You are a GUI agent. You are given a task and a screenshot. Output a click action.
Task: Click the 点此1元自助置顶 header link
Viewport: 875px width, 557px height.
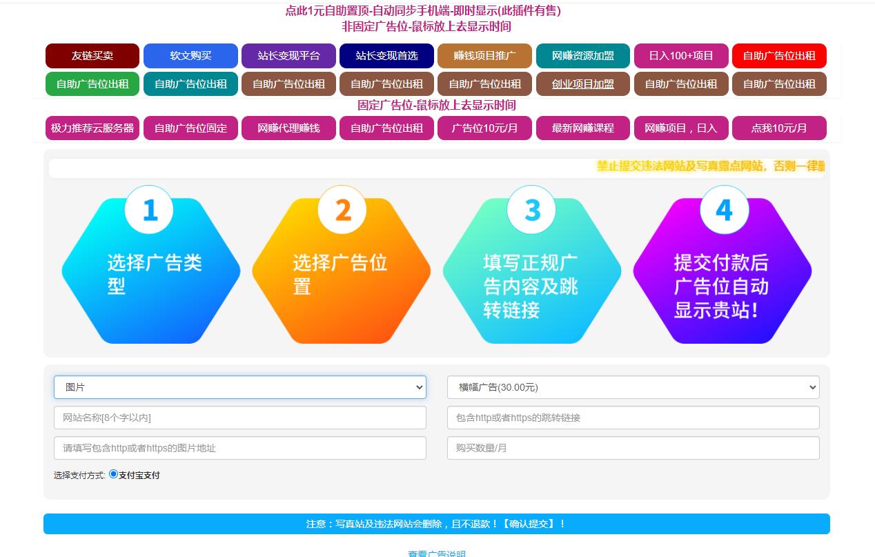pos(422,11)
